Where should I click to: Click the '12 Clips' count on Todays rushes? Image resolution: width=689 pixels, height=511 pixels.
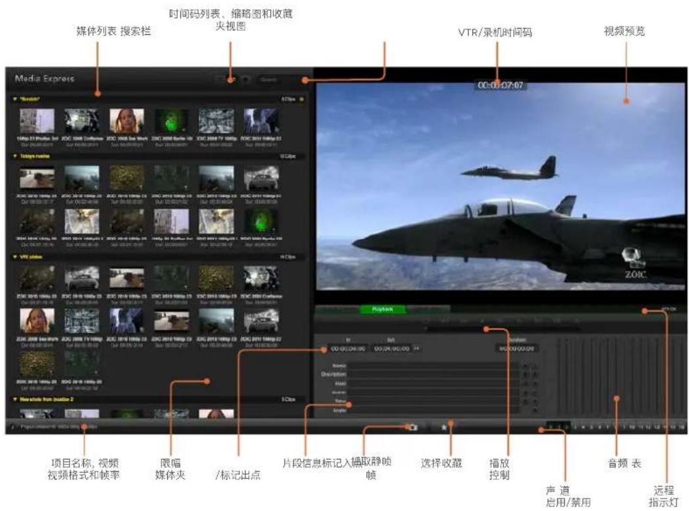pyautogui.click(x=288, y=156)
